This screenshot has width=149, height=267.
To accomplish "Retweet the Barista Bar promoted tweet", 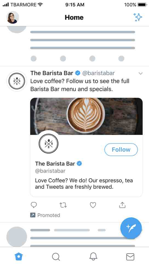I will [63, 205].
